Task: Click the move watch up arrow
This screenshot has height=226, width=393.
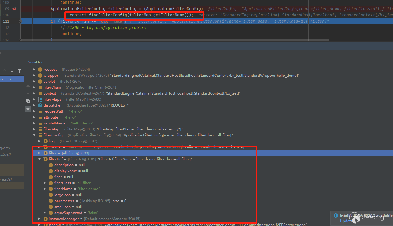Action: (x=28, y=86)
